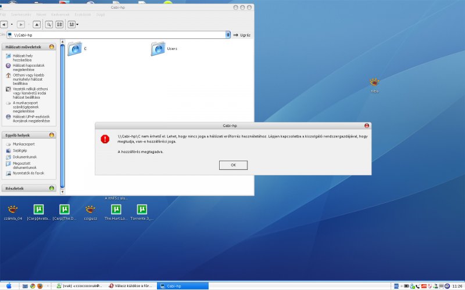Click Hálózati UPnP-eszközök ikonjának megjelenítése link
The height and width of the screenshot is (290, 465).
[31, 119]
